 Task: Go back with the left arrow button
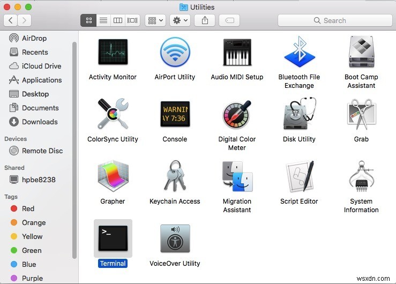click(10, 20)
